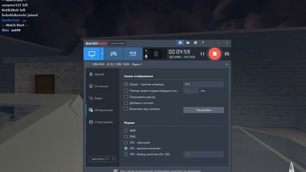306x172 pixels.
Task: Click the 'bebebiskuvvisi joined' chat line
Action: pyautogui.click(x=20, y=15)
